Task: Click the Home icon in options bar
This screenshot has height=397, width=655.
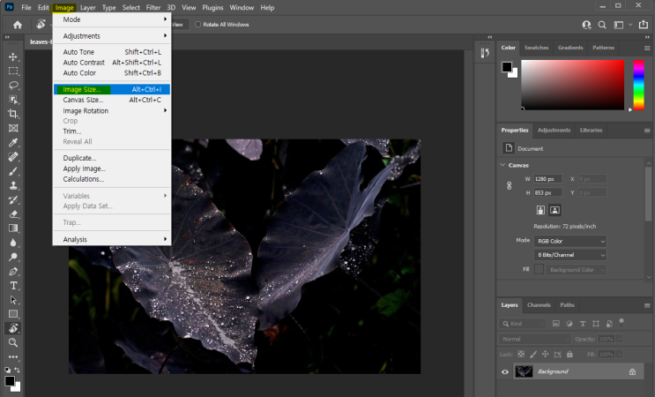Action: pyautogui.click(x=18, y=25)
